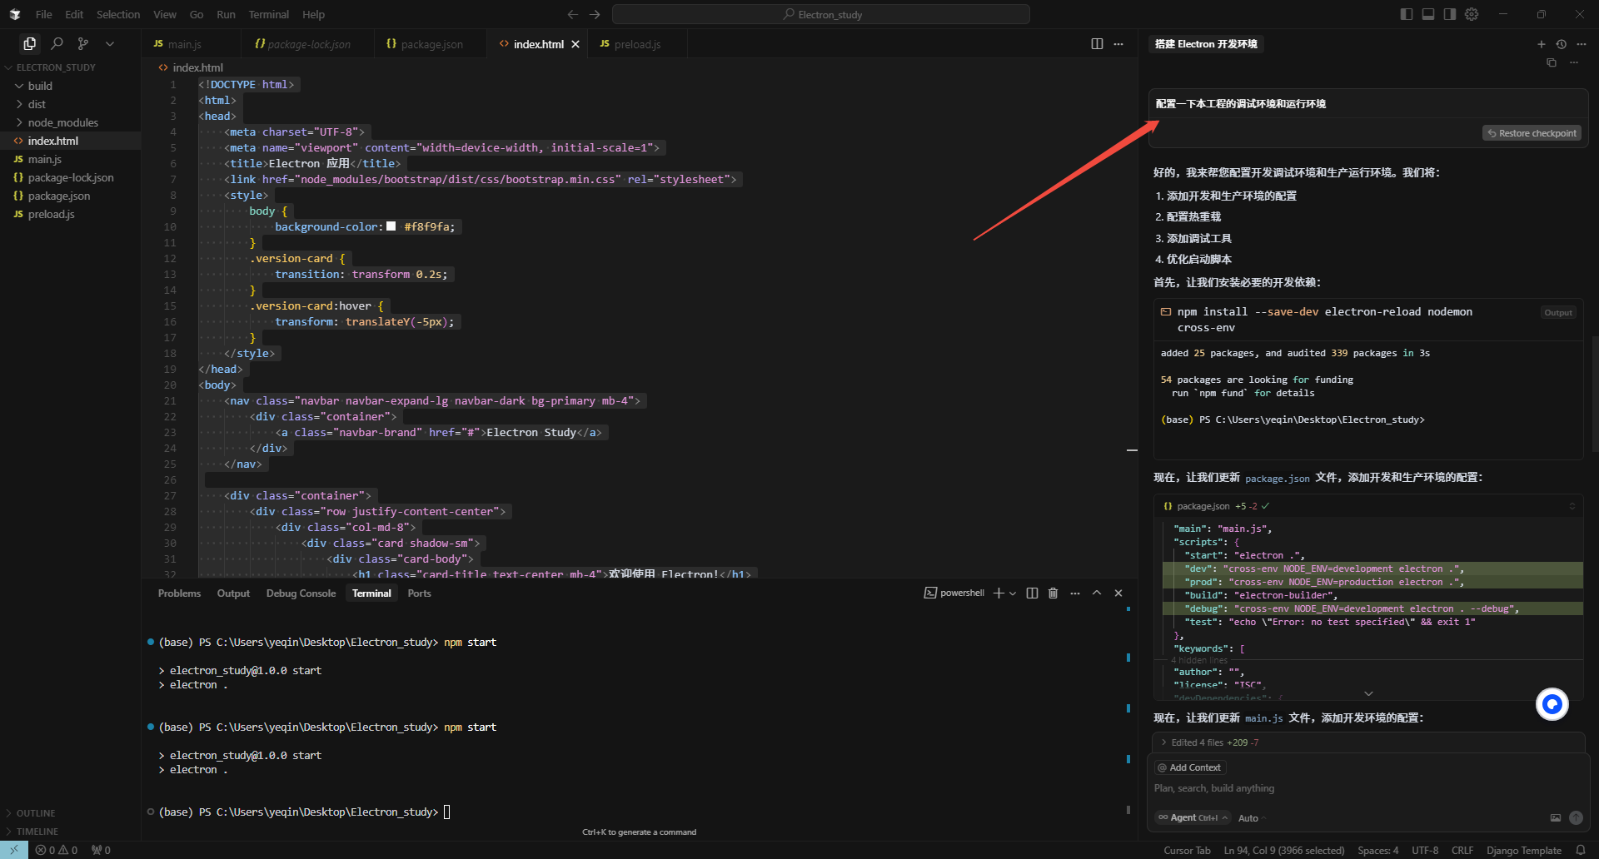Image resolution: width=1599 pixels, height=859 pixels.
Task: Toggle bottom panel visibility
Action: click(1428, 14)
